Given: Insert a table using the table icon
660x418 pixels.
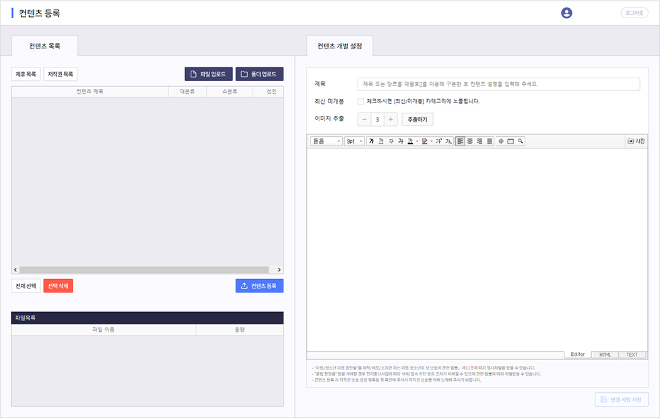Looking at the screenshot, I should (x=510, y=142).
